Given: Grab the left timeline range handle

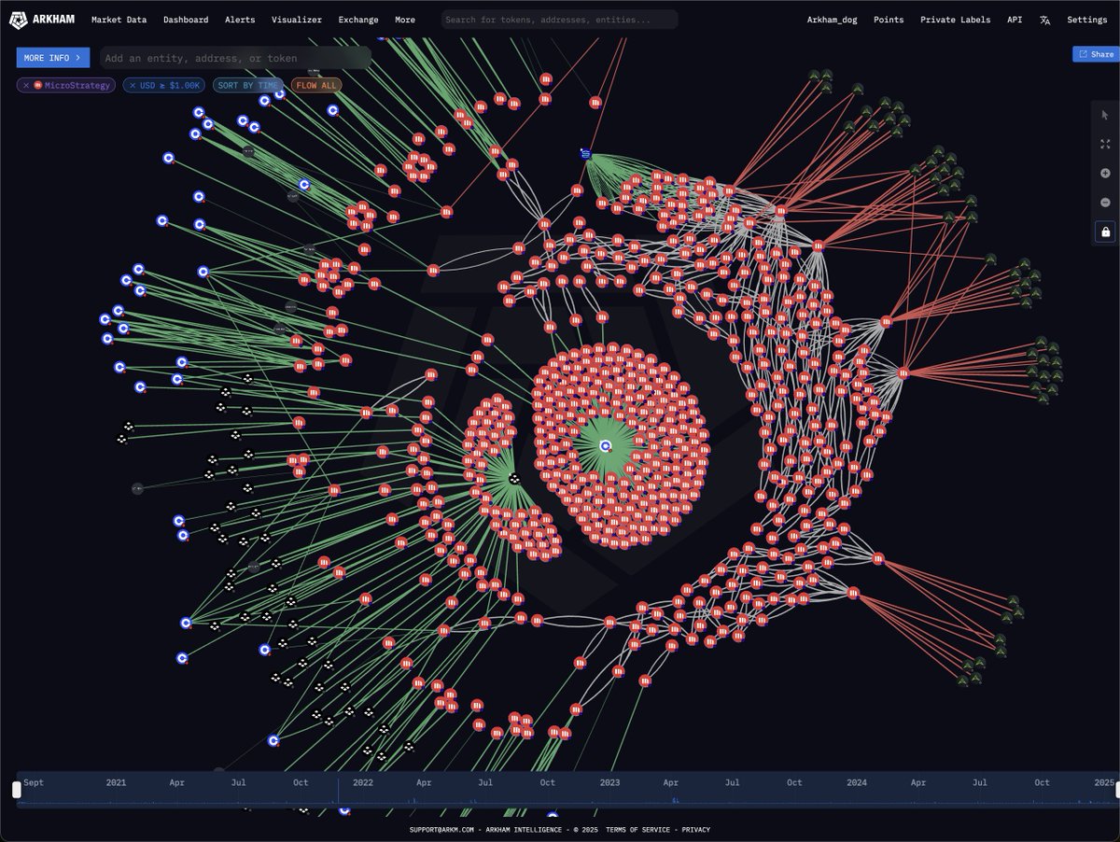Looking at the screenshot, I should pyautogui.click(x=16, y=790).
